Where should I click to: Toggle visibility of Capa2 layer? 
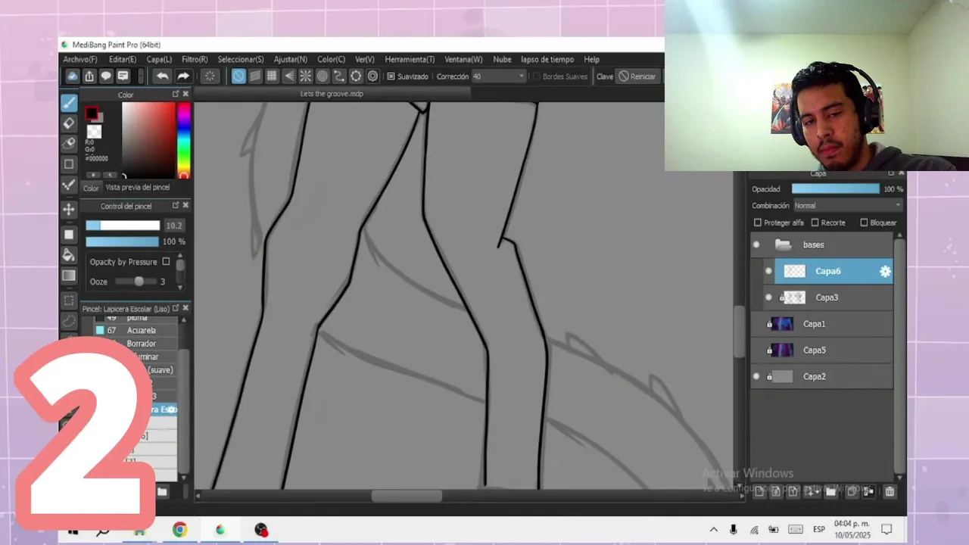756,376
